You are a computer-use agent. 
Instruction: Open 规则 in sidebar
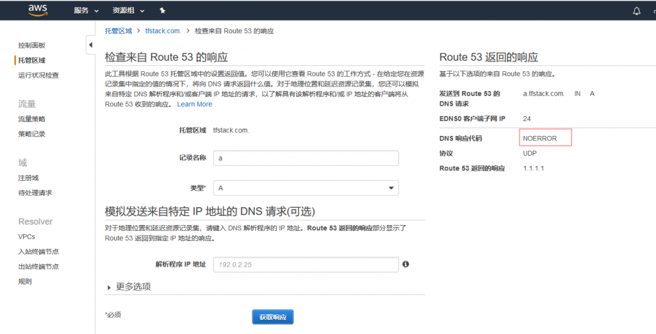[25, 281]
